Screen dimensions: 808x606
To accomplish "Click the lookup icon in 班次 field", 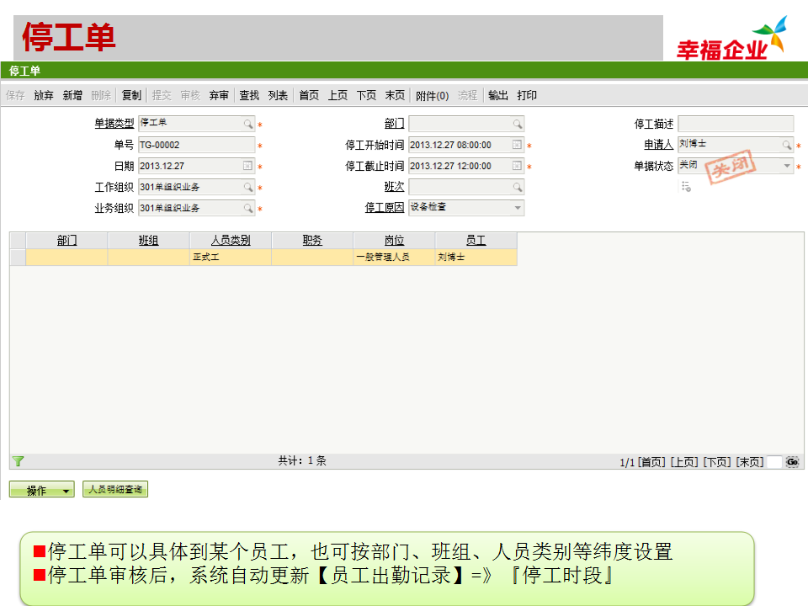I will (x=518, y=187).
